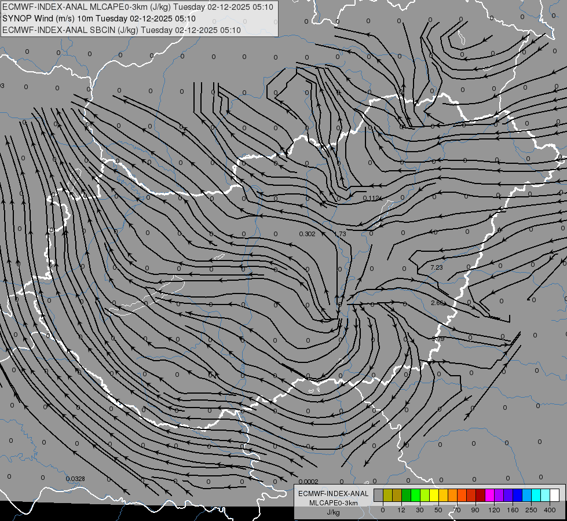Click the dark green legend swatch
Viewport: 567px width, 521px height.
coord(407,495)
